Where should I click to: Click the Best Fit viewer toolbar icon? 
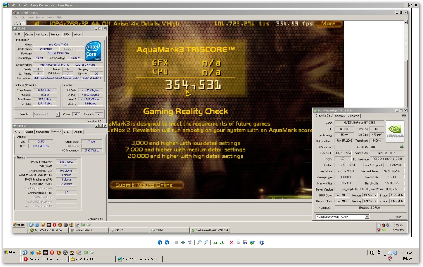click(x=176, y=242)
